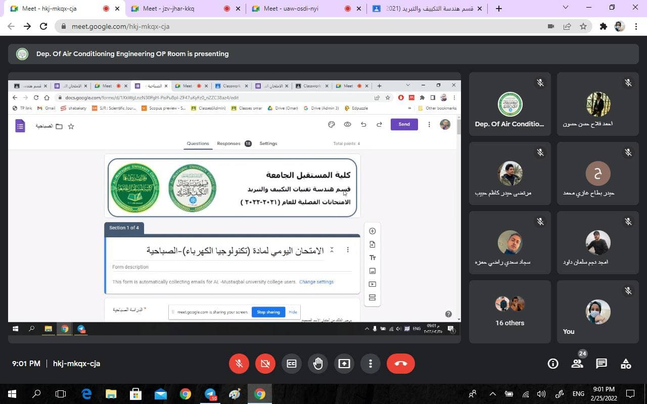Open the form theme customization palette
Viewport: 647px width, 404px height.
point(331,124)
